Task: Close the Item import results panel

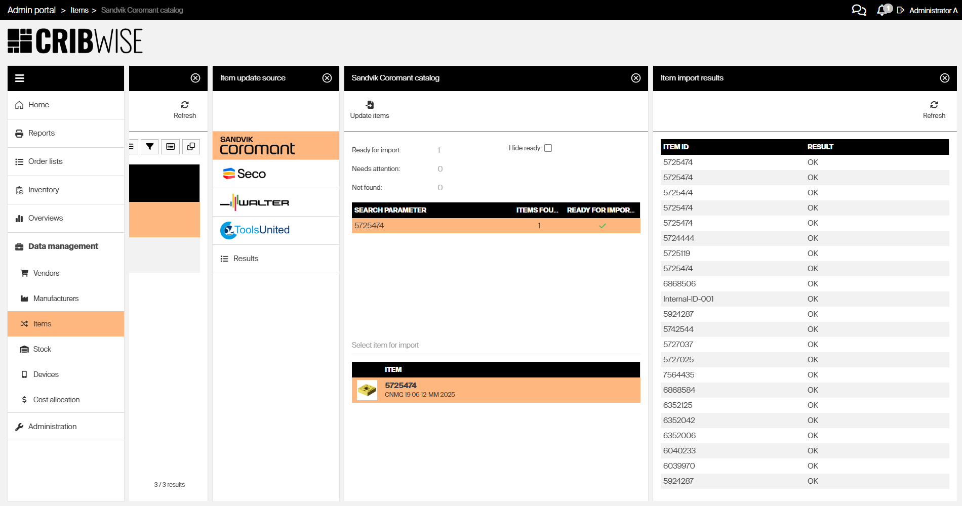Action: coord(945,78)
